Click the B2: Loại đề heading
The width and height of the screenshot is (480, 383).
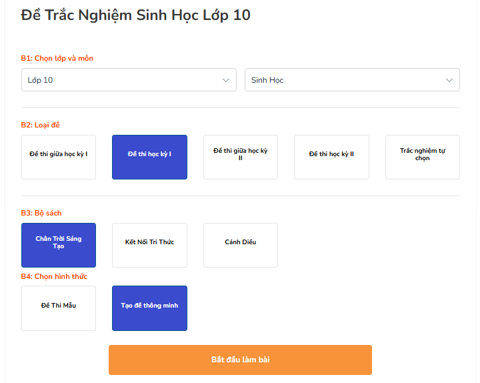point(41,125)
